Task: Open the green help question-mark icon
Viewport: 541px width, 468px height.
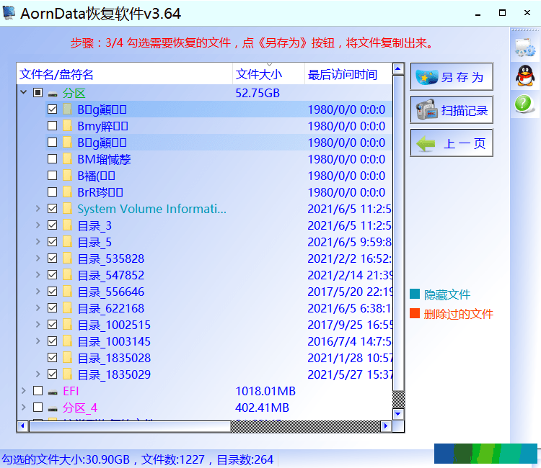Action: click(524, 103)
